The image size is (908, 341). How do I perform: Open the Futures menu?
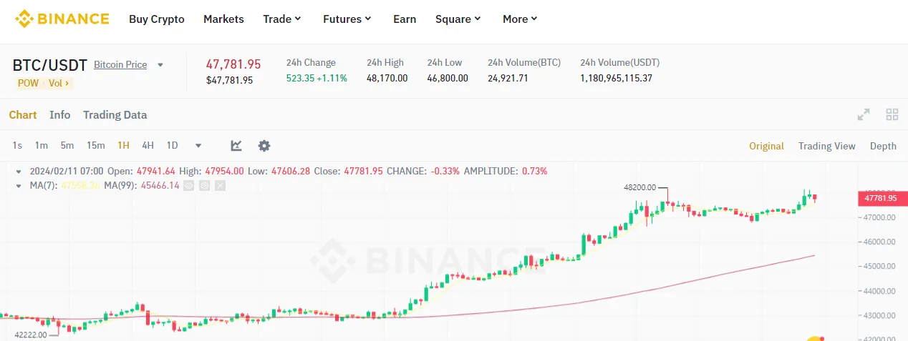click(347, 19)
